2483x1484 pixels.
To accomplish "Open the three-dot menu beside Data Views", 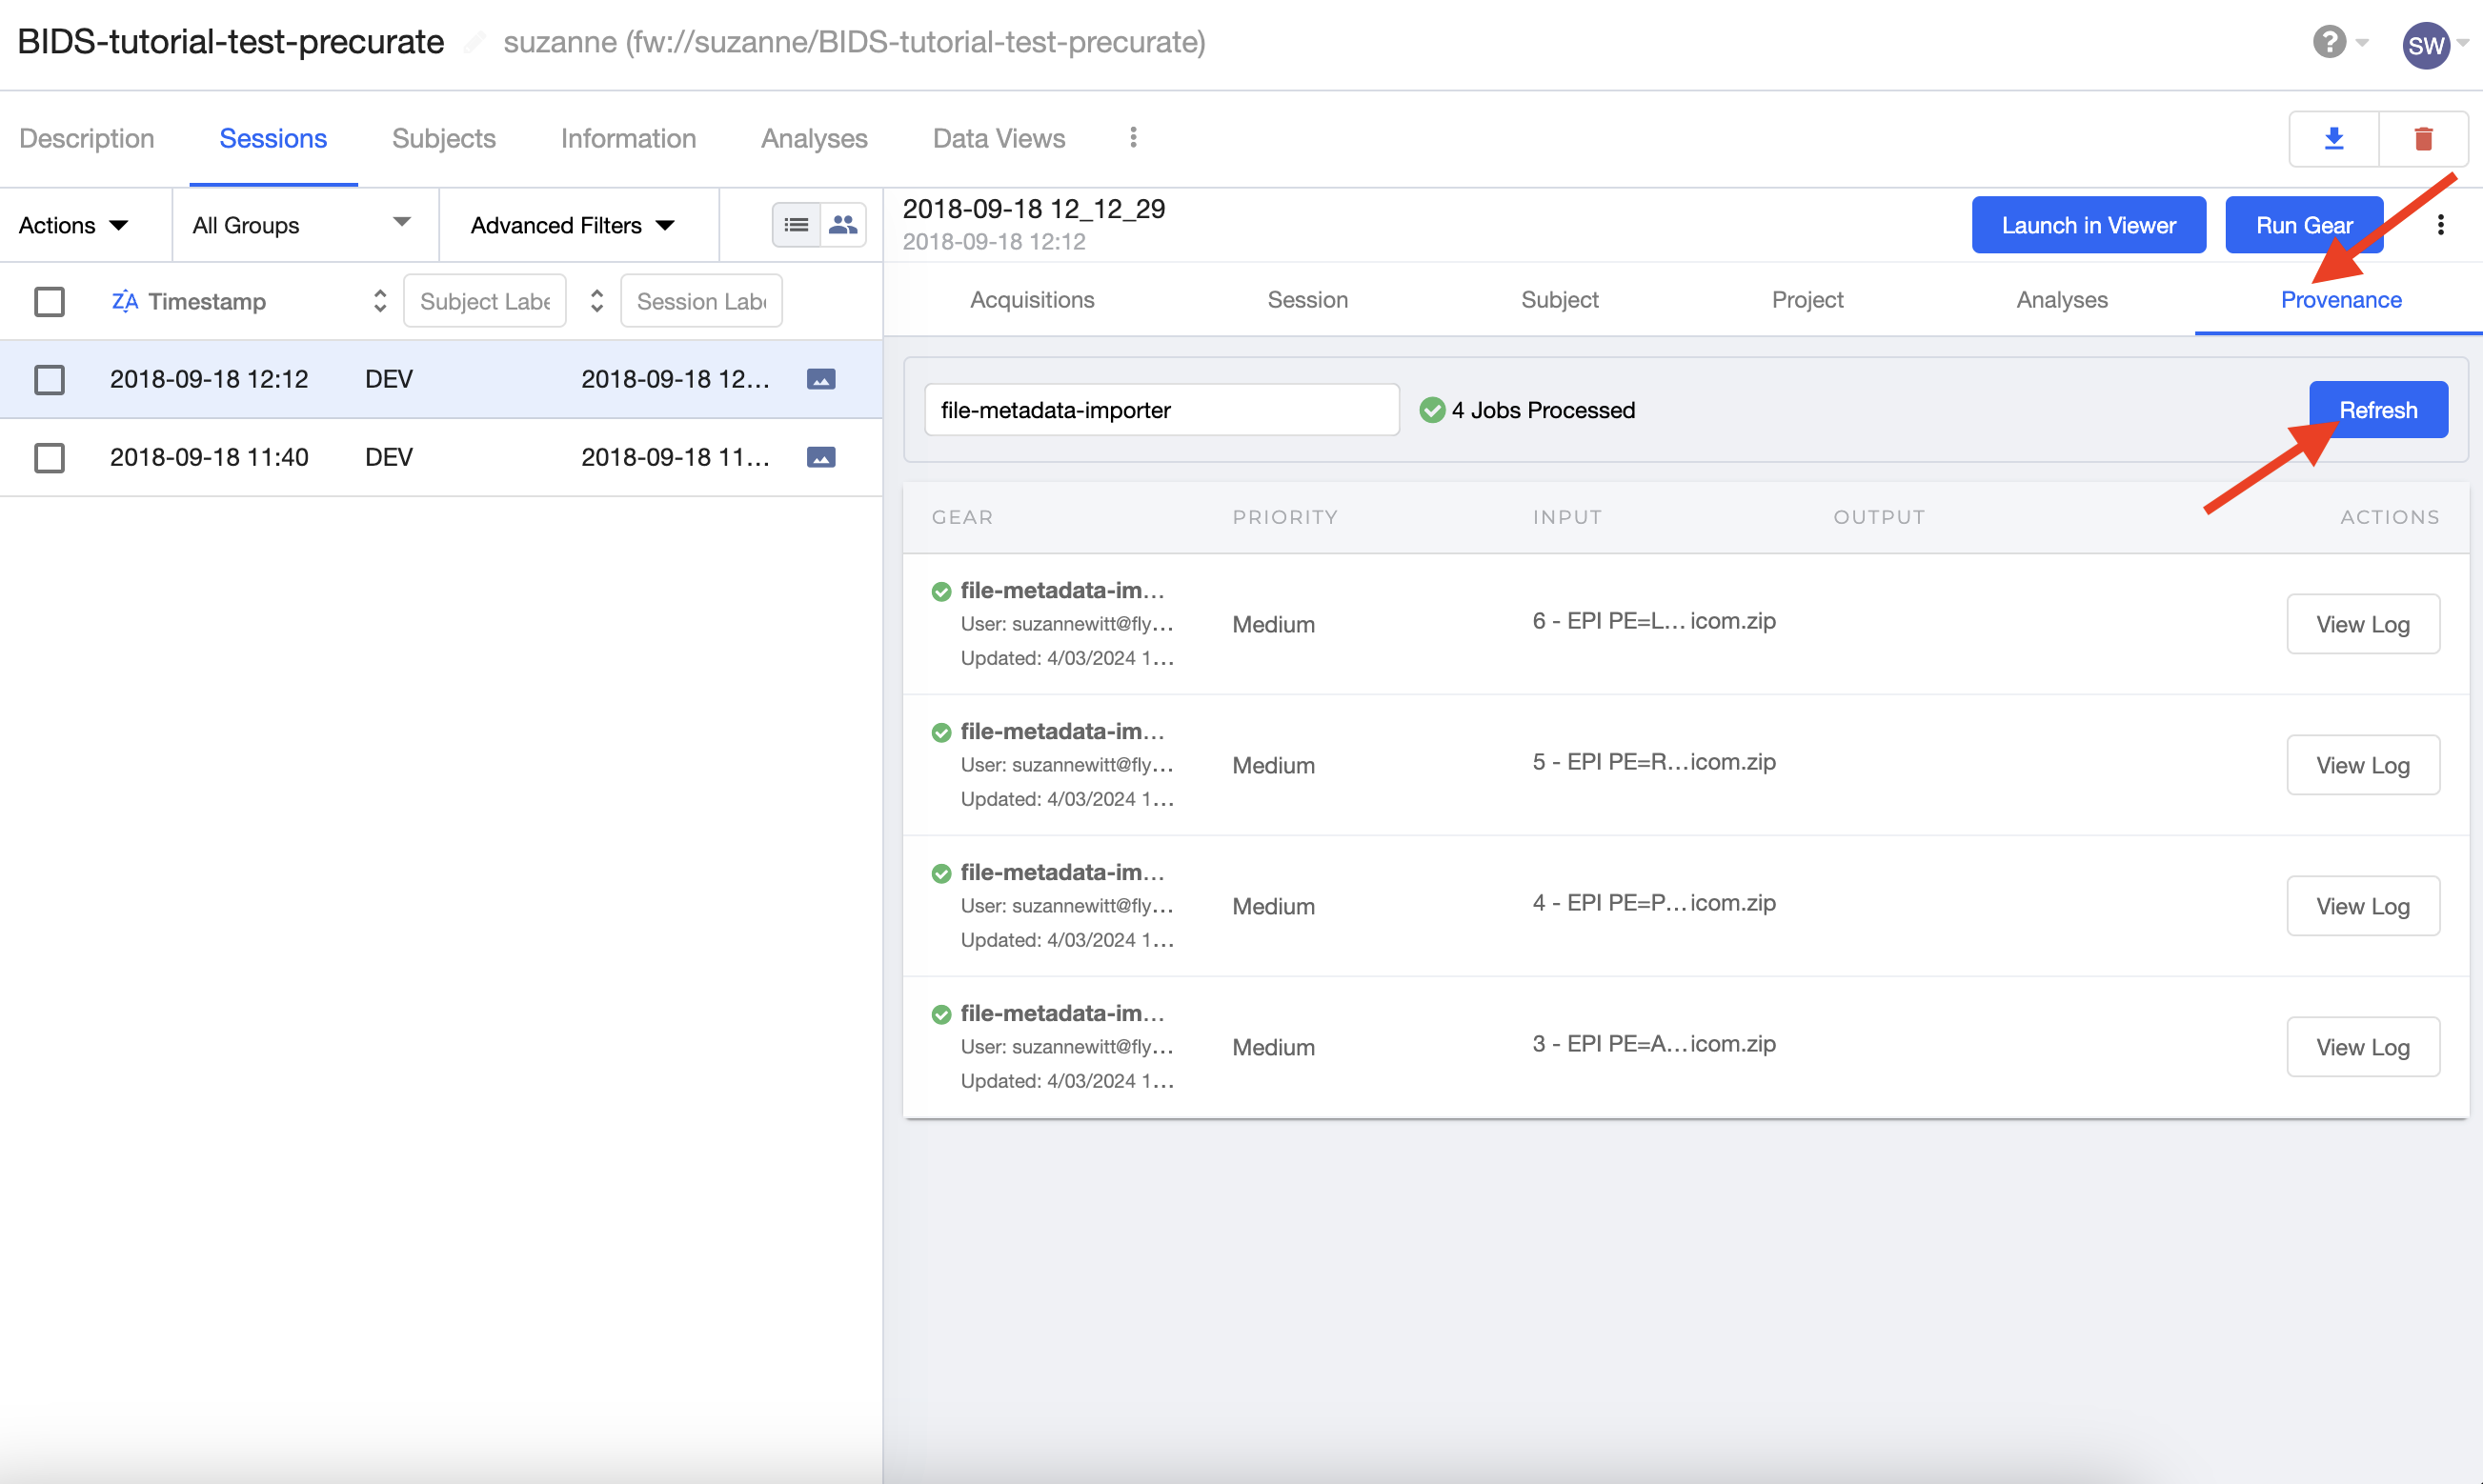I will [x=1133, y=138].
